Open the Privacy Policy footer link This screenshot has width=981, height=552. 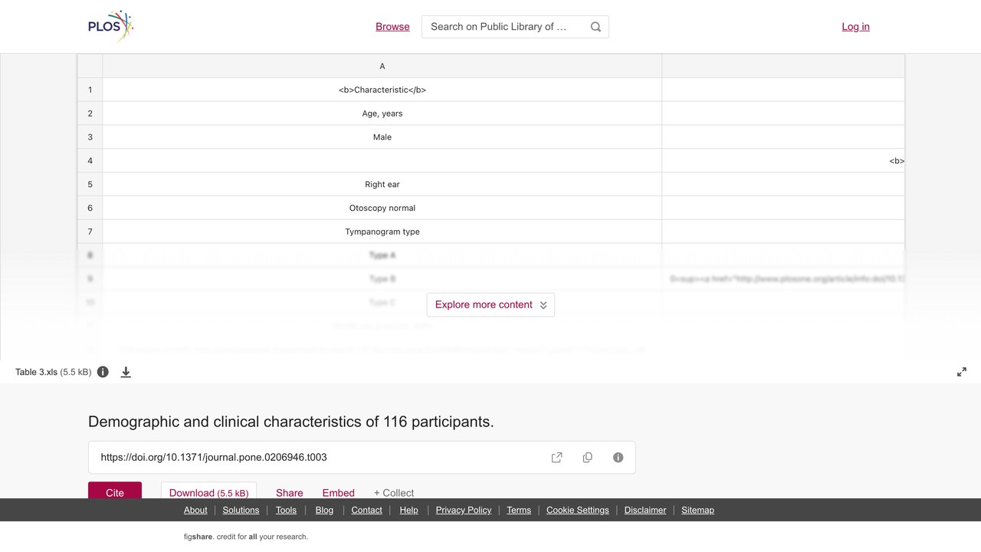click(464, 510)
